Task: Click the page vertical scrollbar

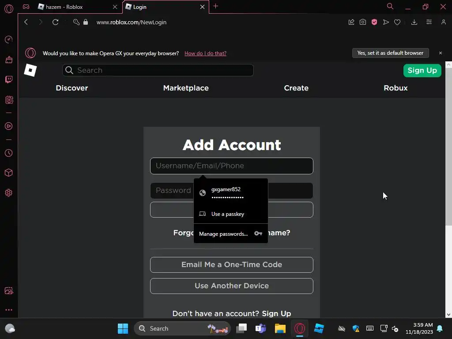Action: [448, 147]
